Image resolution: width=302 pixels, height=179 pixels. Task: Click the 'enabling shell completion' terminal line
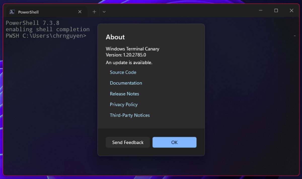(x=48, y=29)
